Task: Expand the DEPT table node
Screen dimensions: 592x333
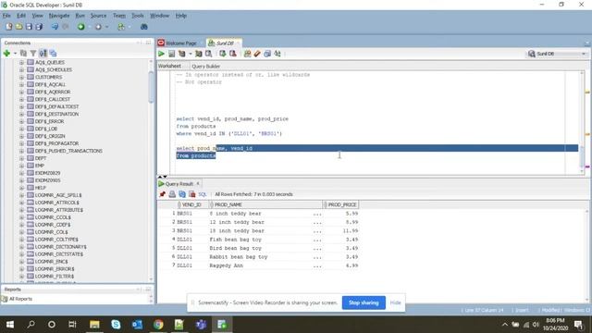Action: (x=21, y=158)
